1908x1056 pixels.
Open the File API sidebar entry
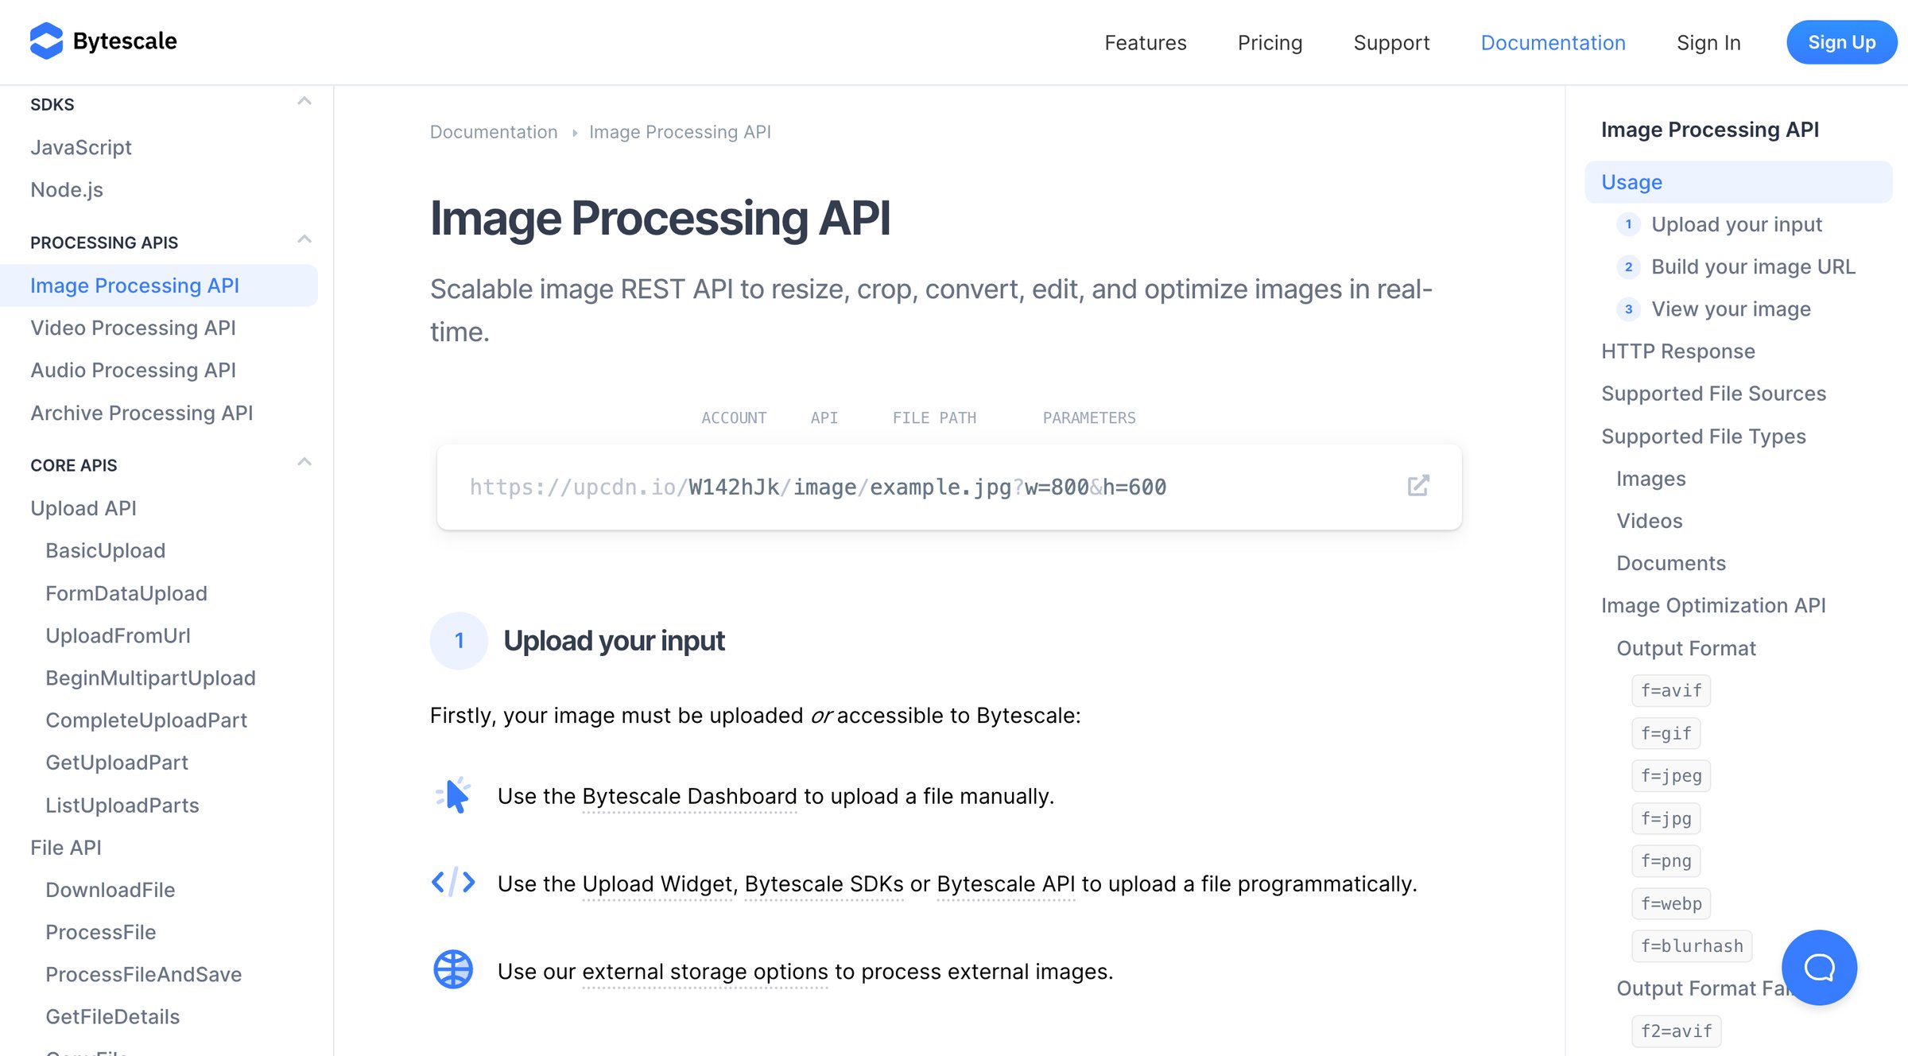tap(66, 848)
